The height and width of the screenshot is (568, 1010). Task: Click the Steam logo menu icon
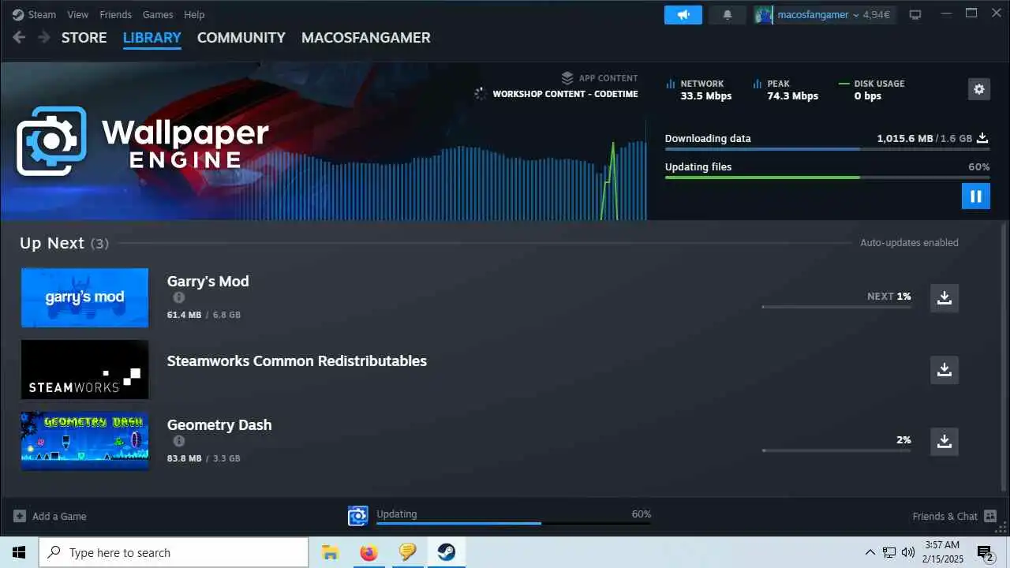[x=18, y=14]
